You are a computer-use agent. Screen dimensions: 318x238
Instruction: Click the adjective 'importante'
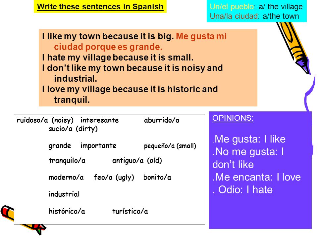[x=98, y=146]
